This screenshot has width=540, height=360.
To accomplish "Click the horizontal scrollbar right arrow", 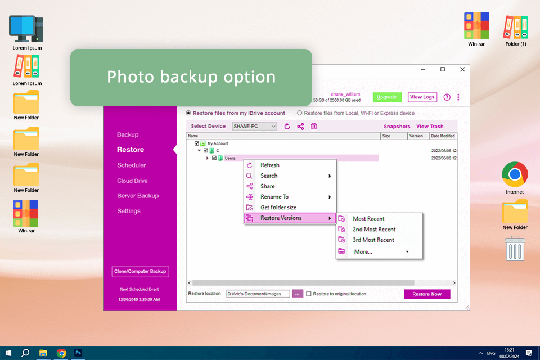I will (454, 283).
